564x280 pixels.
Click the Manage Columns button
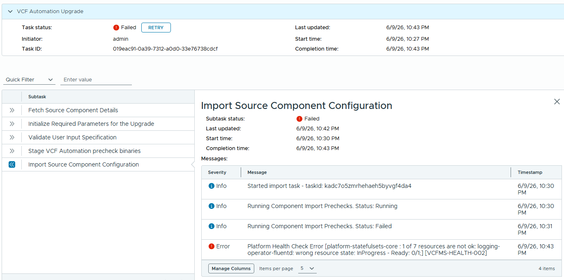(231, 268)
